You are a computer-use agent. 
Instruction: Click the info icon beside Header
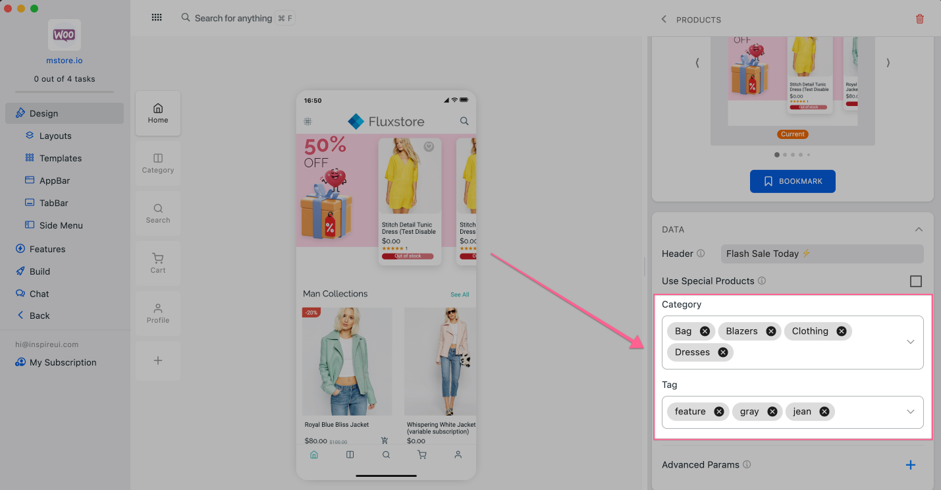[x=701, y=254]
